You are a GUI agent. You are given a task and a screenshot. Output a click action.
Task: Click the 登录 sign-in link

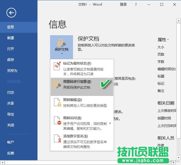123,4
